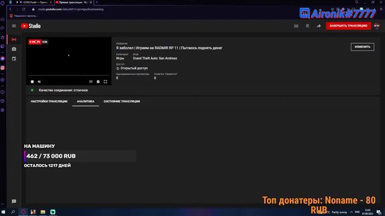The image size is (385, 216).
Task: Open the Windows Start menu
Action: (3, 212)
